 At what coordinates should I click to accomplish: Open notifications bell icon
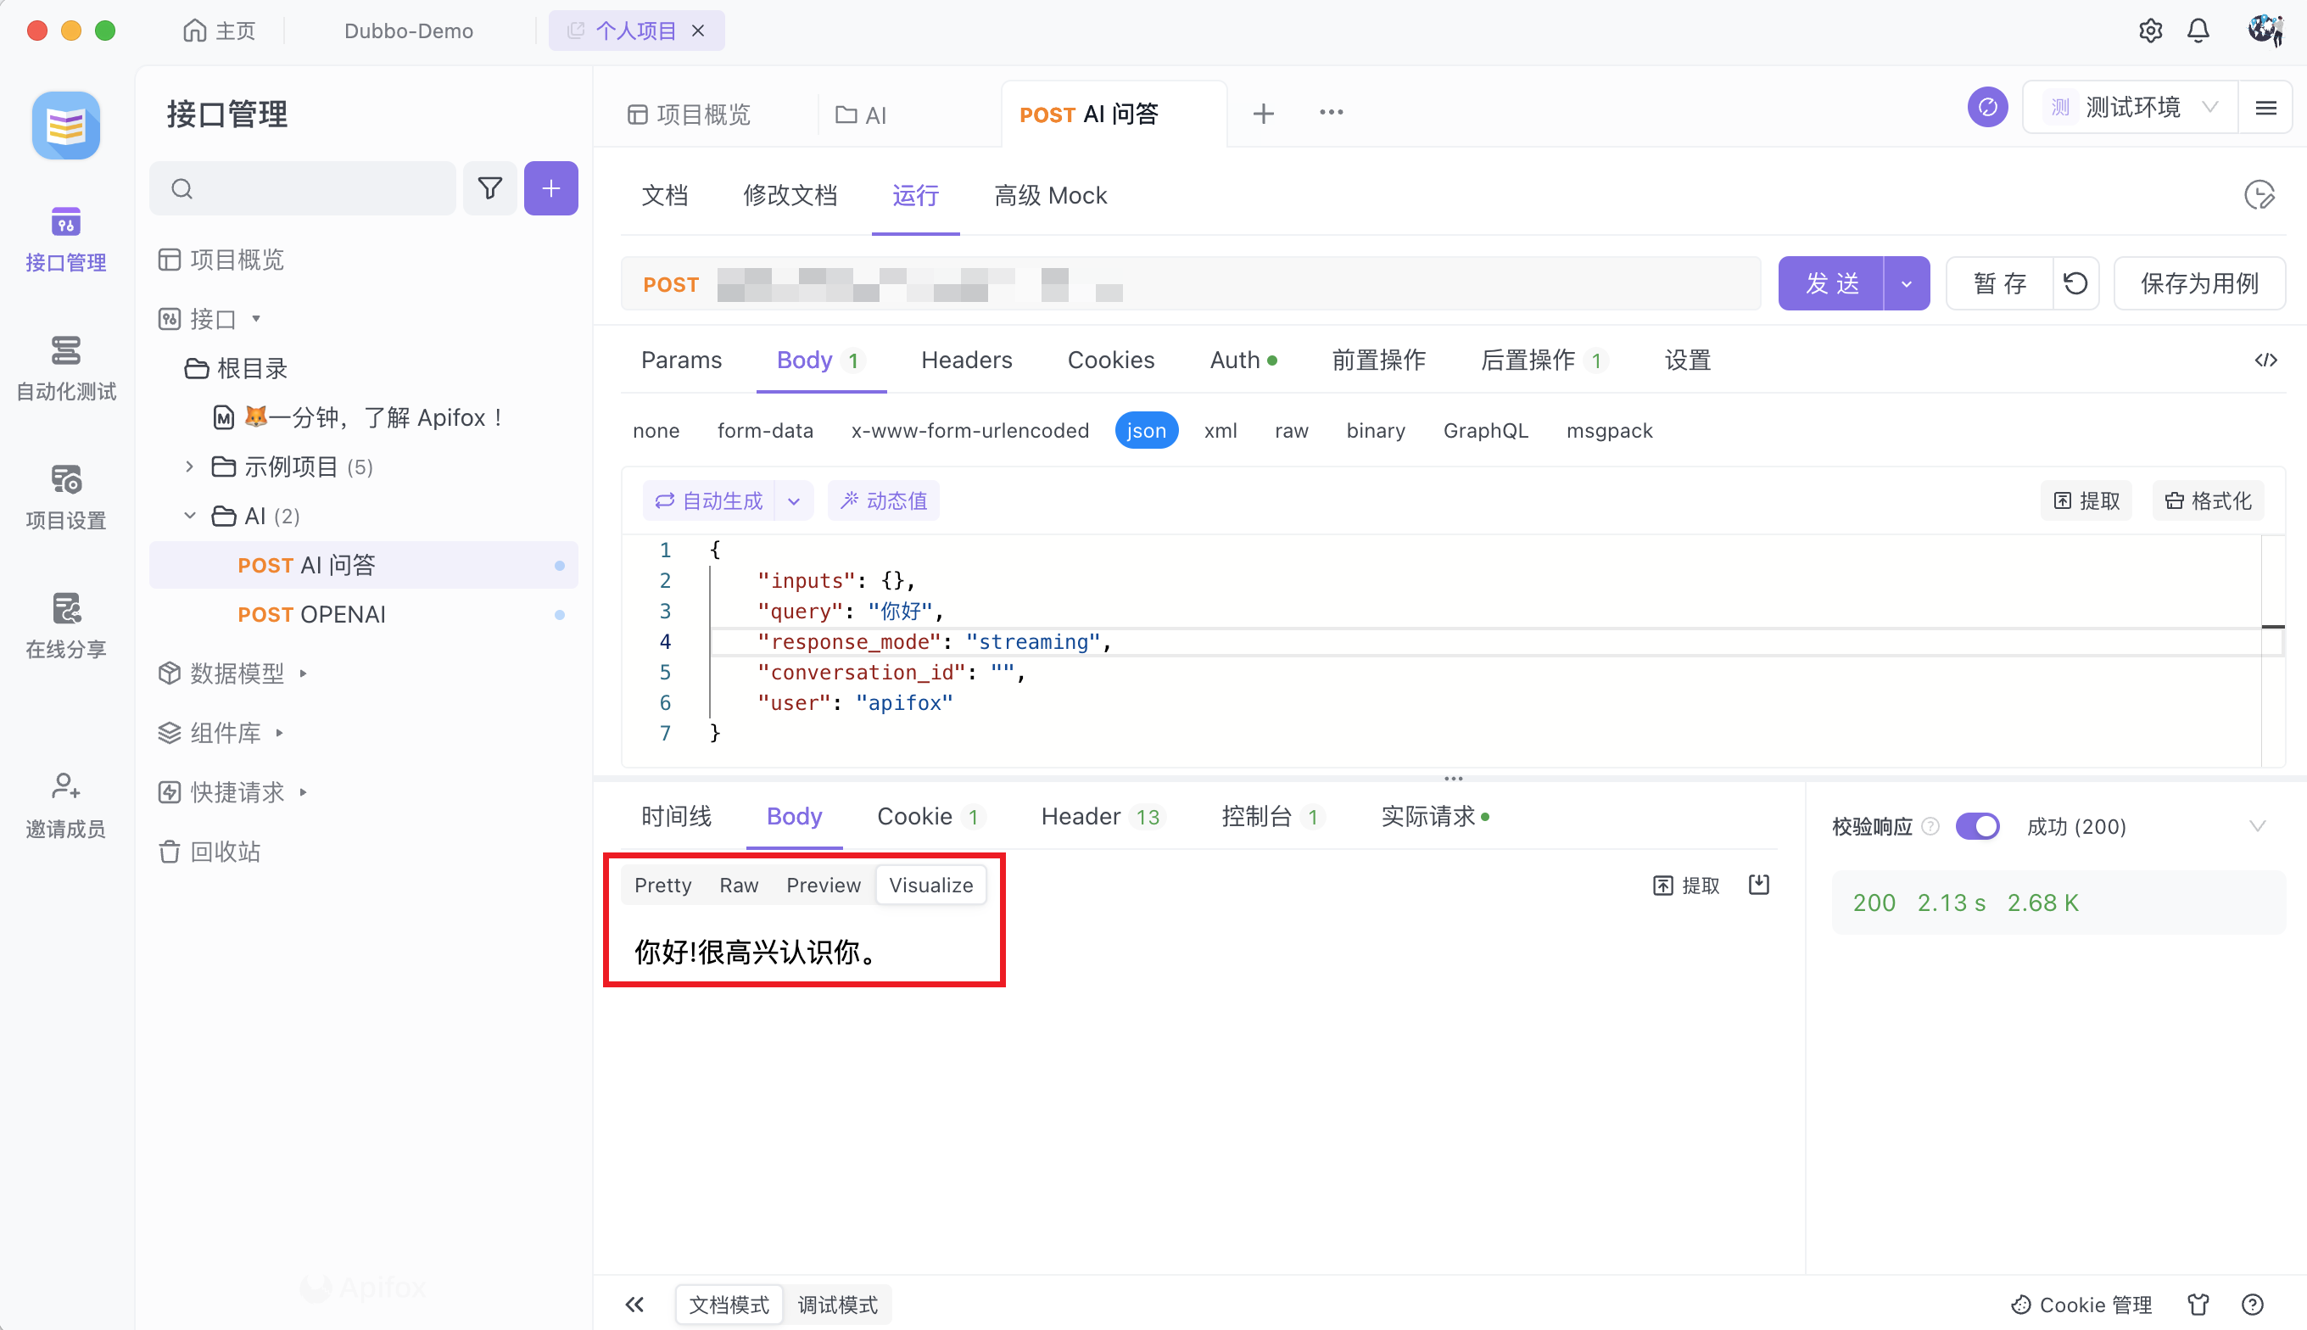pos(2198,31)
